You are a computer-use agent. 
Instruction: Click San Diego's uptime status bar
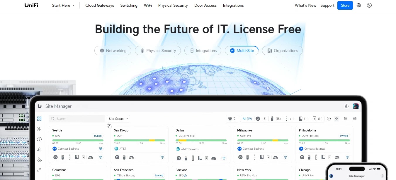140,141
